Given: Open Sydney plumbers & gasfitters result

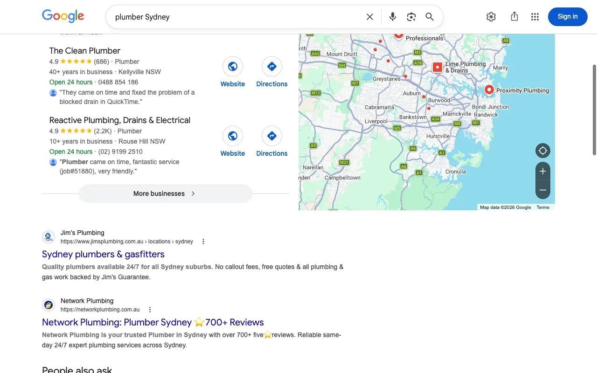Looking at the screenshot, I should click(103, 254).
